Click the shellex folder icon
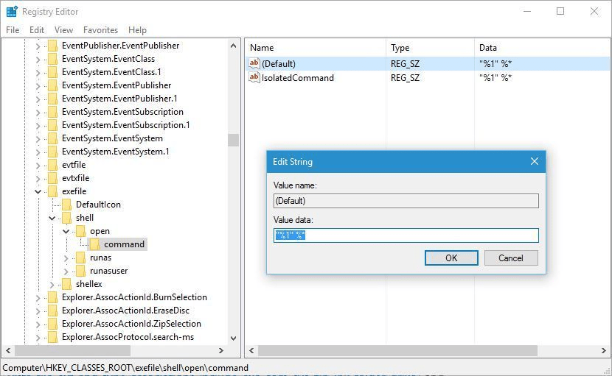 point(66,284)
